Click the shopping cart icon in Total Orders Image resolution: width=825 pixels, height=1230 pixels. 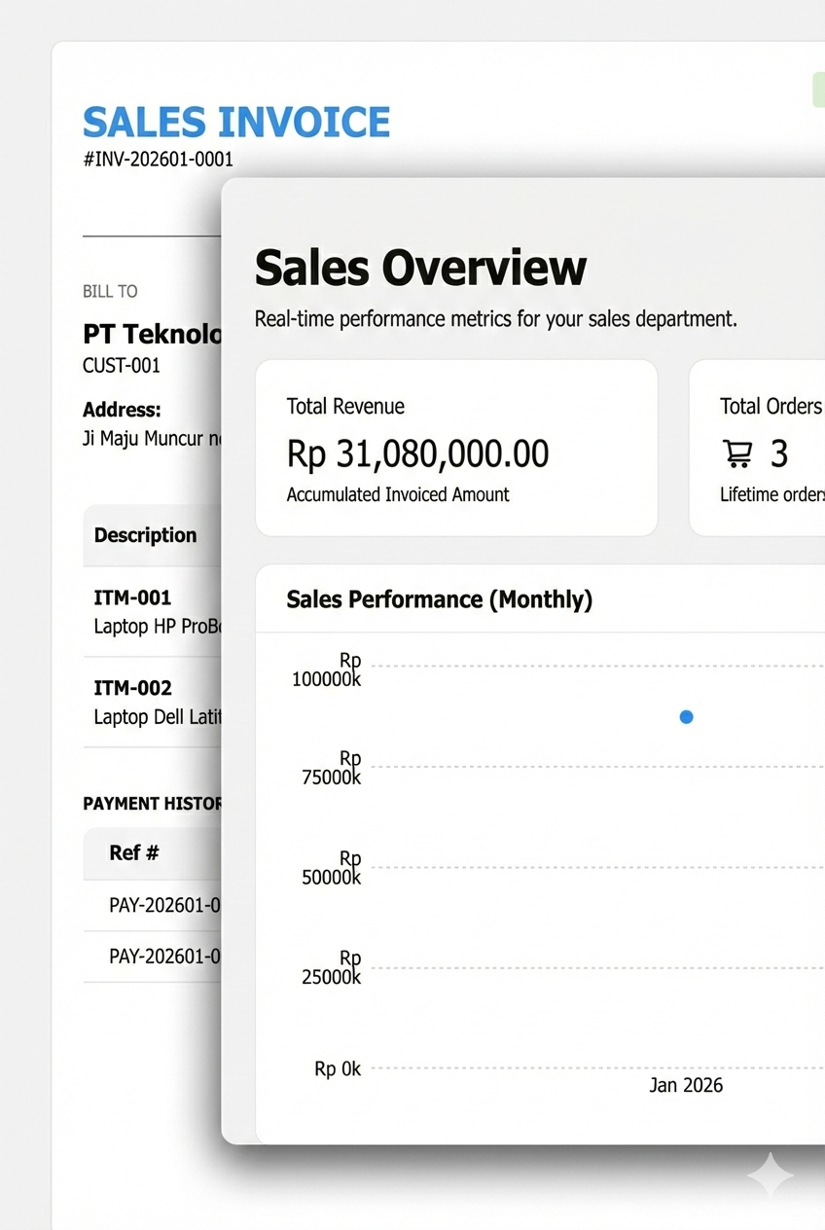(x=737, y=454)
